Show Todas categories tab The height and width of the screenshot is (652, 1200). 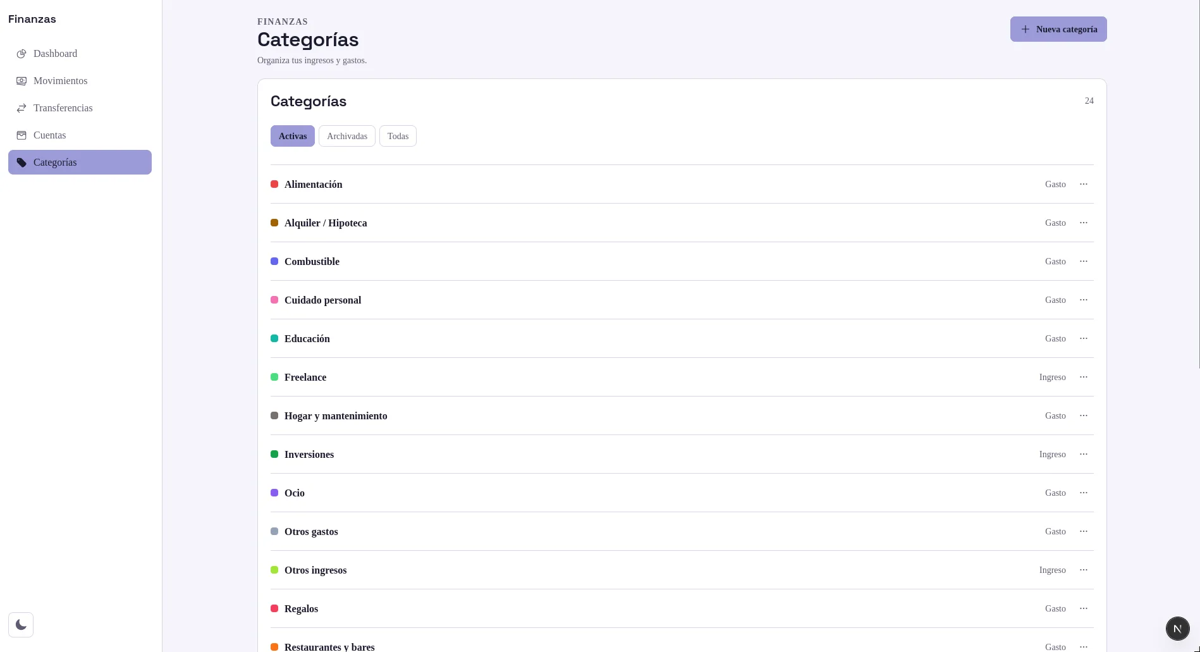point(398,136)
